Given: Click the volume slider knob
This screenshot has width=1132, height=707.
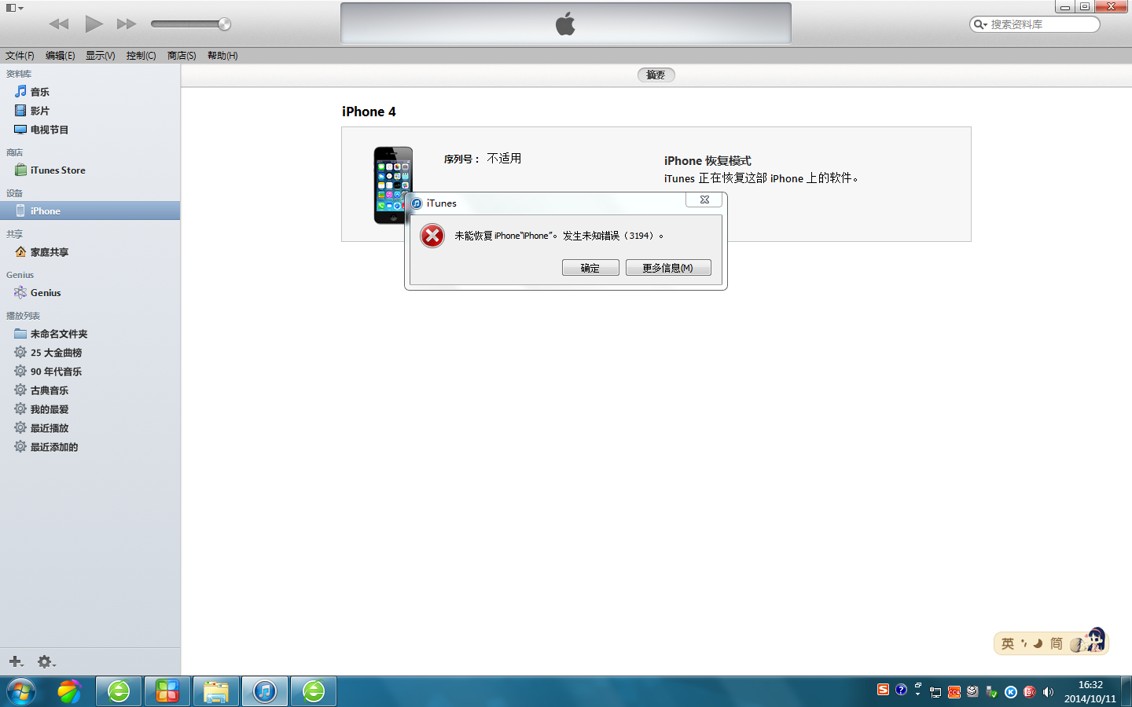Looking at the screenshot, I should point(224,24).
